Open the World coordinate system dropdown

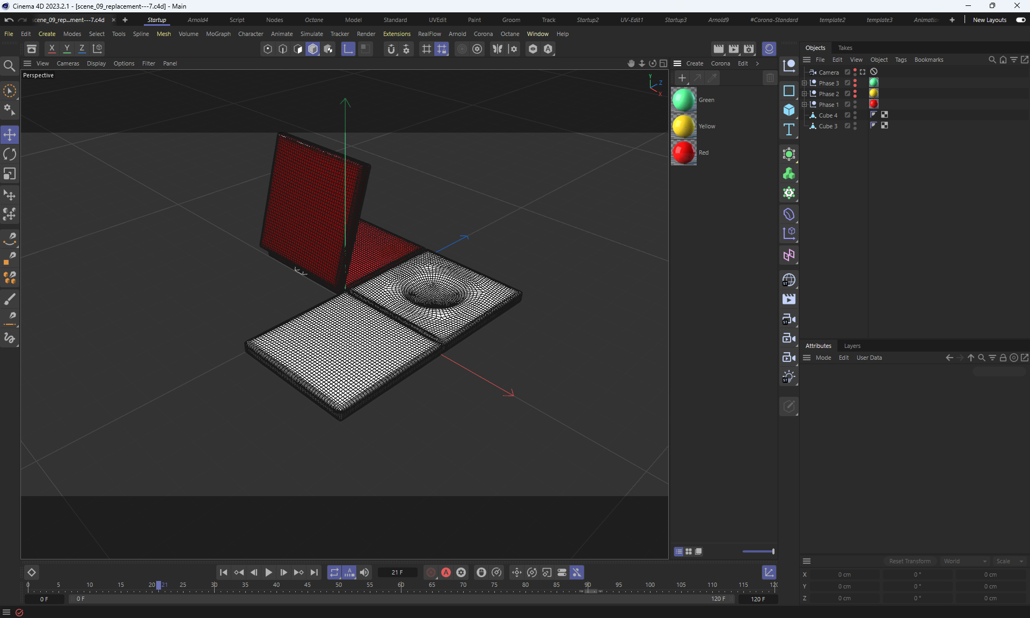(x=965, y=561)
